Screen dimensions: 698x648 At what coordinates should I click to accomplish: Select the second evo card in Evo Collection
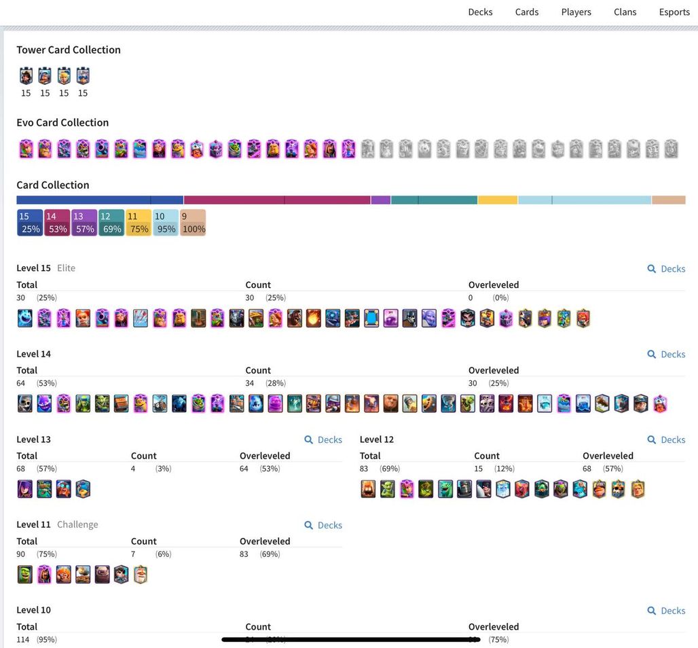45,149
